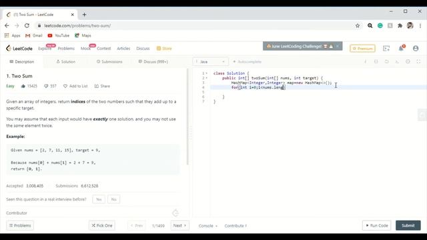Open the LeetCode user account icon
This screenshot has width=427, height=240.
(x=416, y=49)
